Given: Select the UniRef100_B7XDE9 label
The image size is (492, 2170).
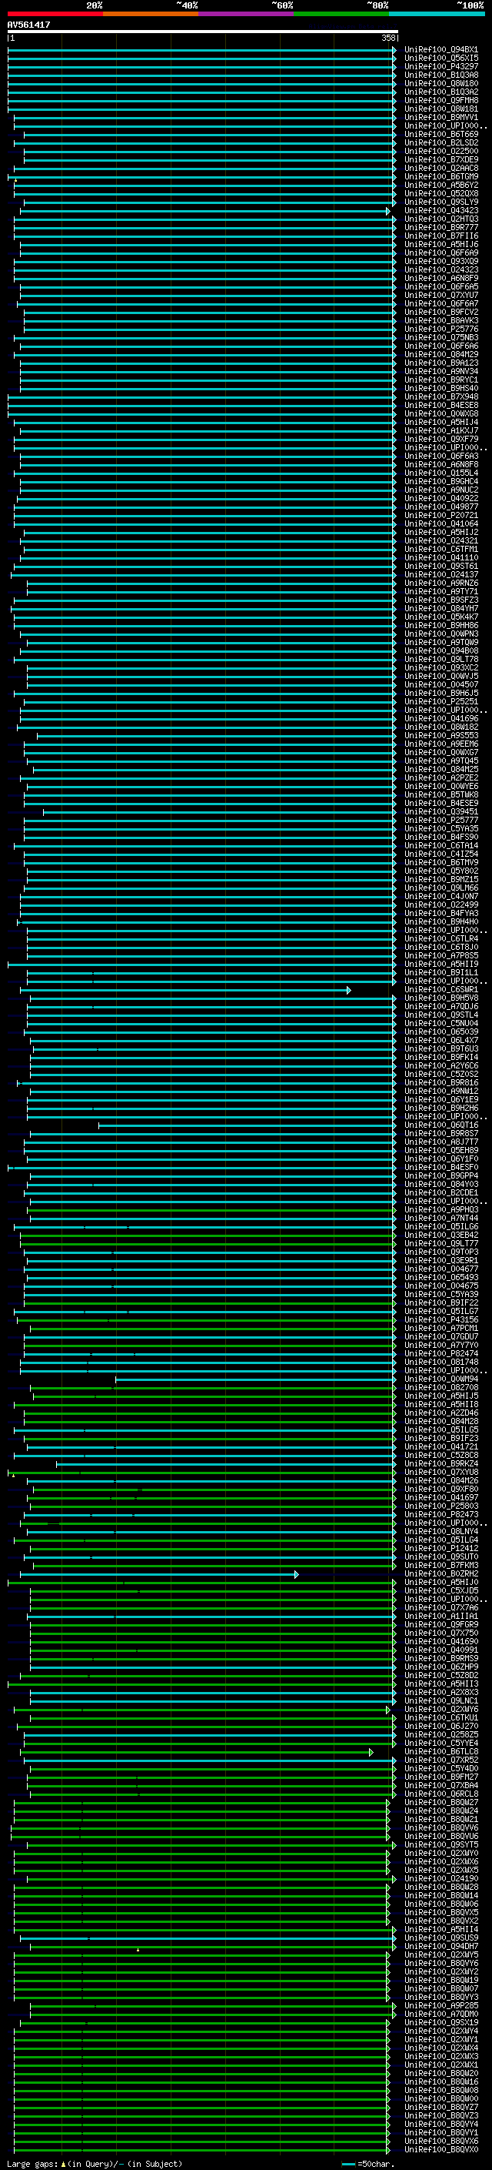Looking at the screenshot, I should coord(440,160).
